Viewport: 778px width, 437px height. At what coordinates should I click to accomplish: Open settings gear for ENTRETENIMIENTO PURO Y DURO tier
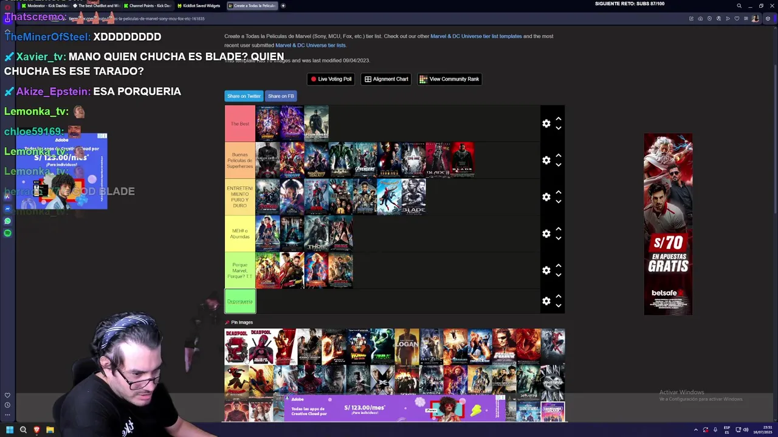[546, 197]
